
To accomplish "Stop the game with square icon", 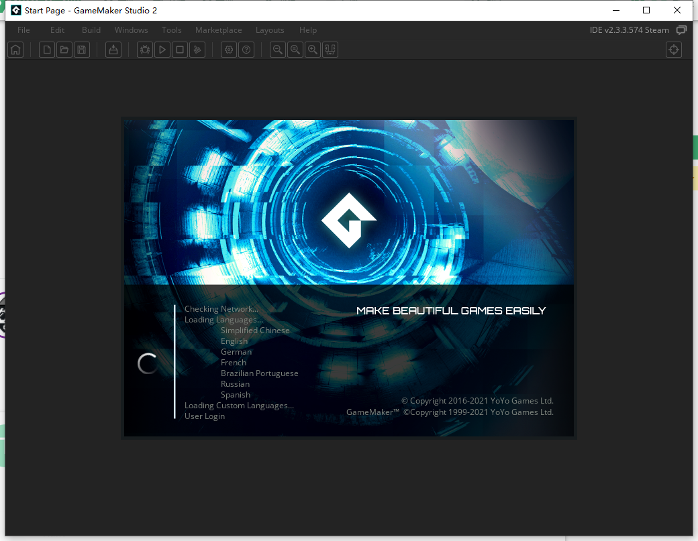I will coord(180,50).
